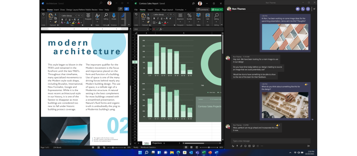Image resolution: width=357 pixels, height=156 pixels.
Task: Switch Excel to Page Layout view
Action: point(191,147)
